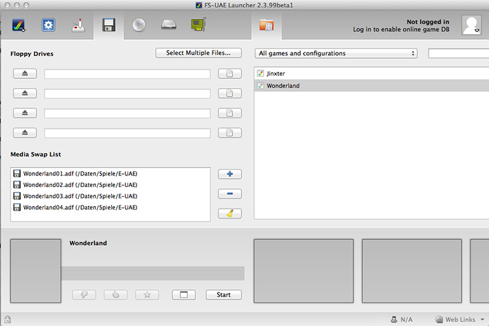Browse for a file for the second floppy drive
Viewport: 489px width, 326px height.
(x=229, y=94)
